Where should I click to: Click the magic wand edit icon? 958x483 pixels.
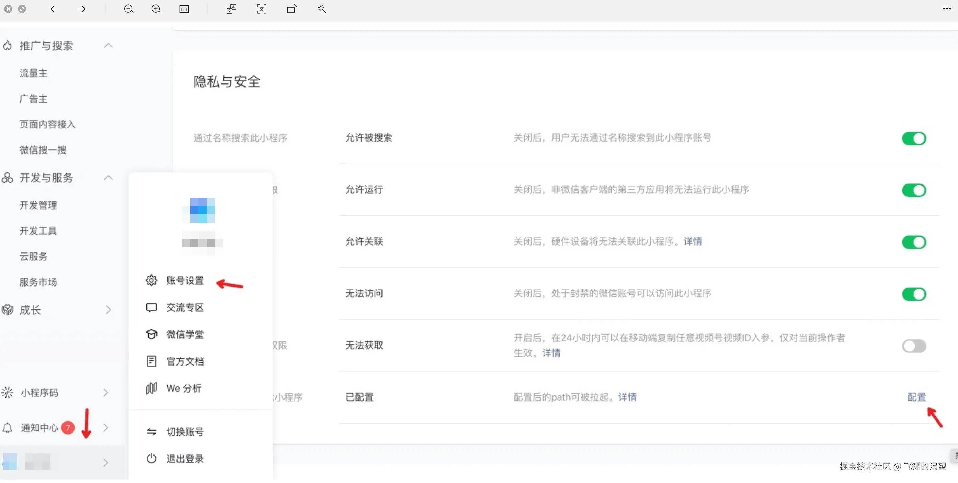pos(322,9)
